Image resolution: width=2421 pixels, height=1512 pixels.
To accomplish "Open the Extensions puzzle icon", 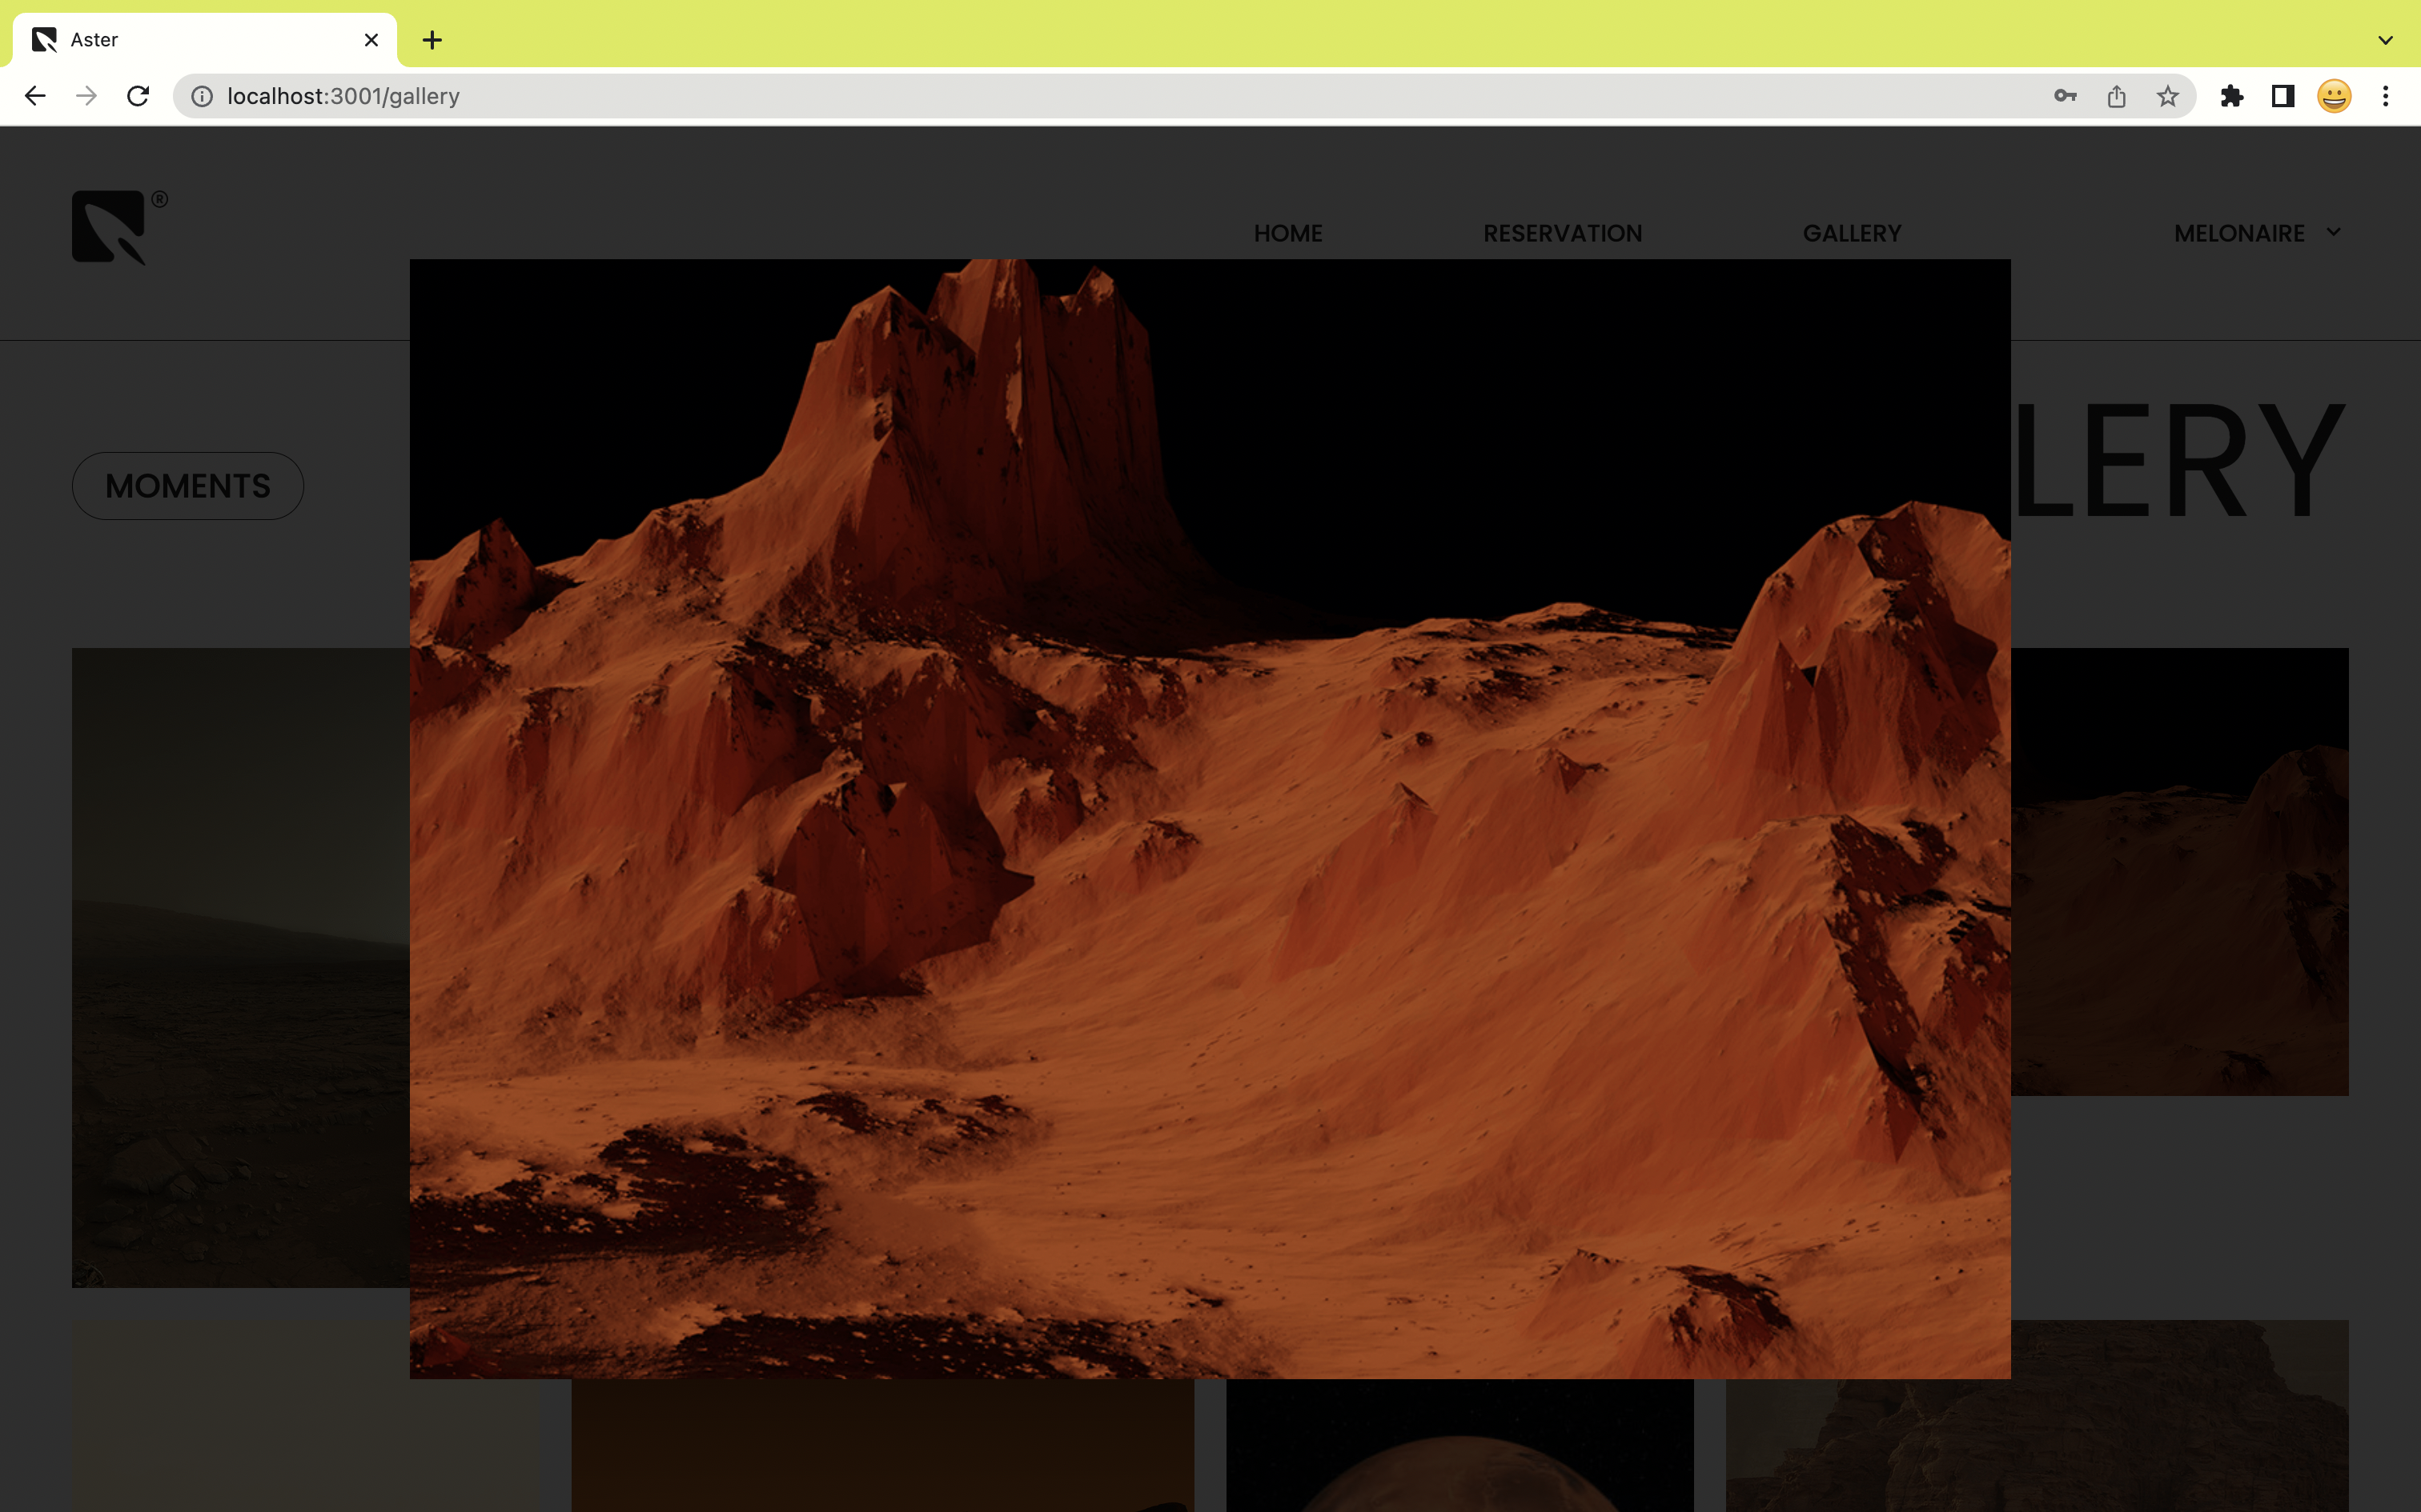I will pos(2232,96).
